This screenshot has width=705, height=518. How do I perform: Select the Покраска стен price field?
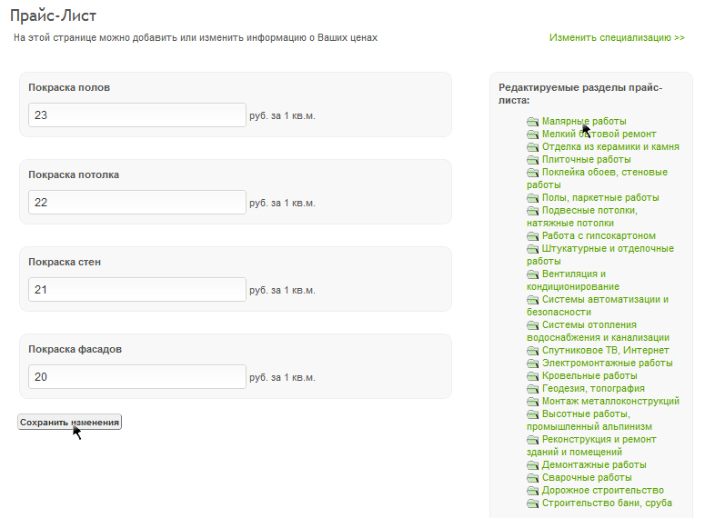coord(136,290)
